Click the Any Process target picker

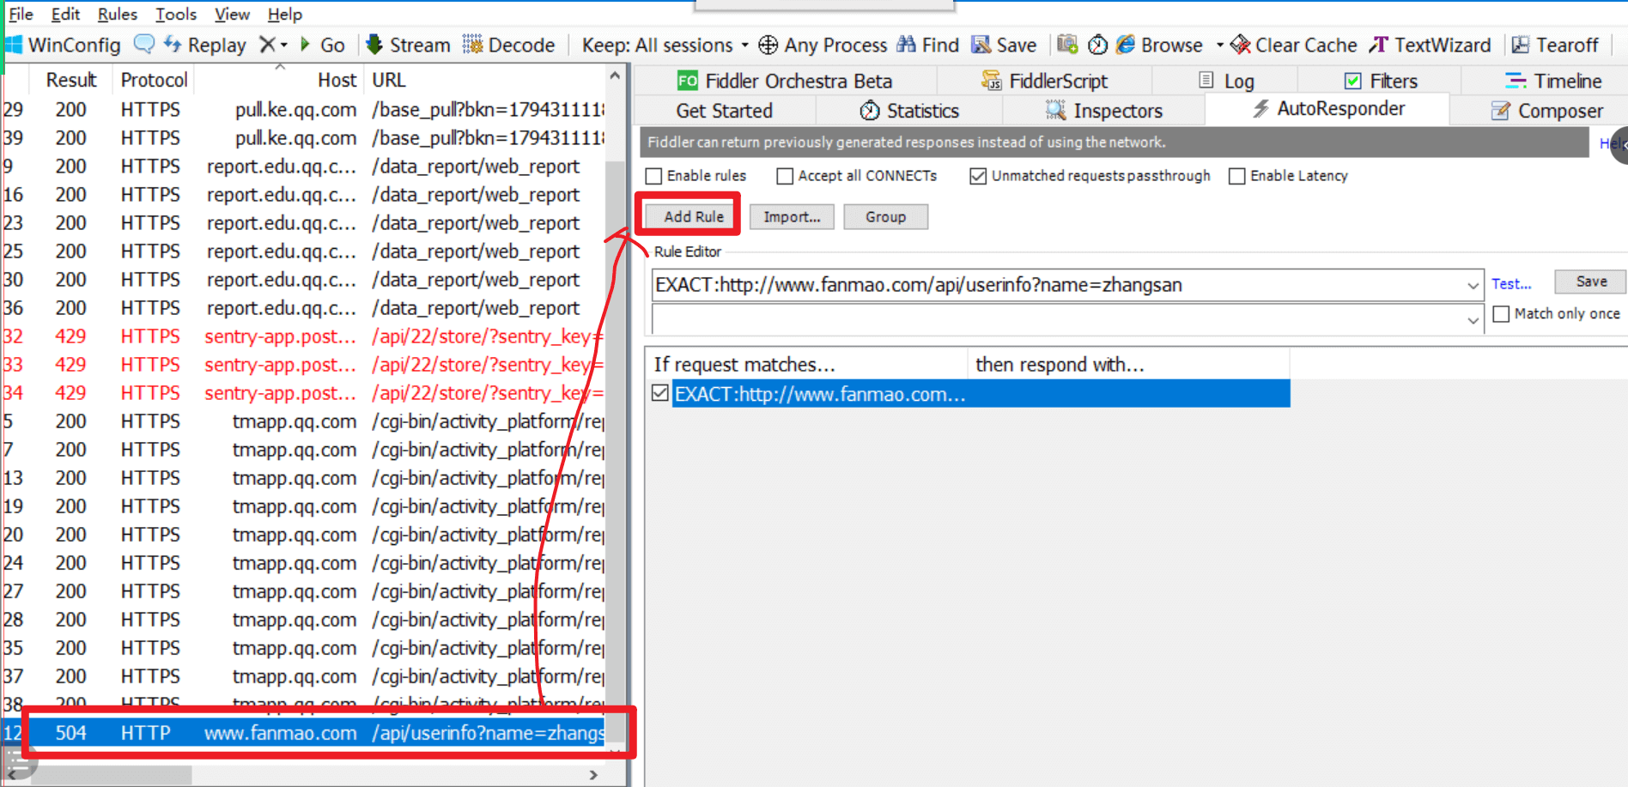coord(823,45)
